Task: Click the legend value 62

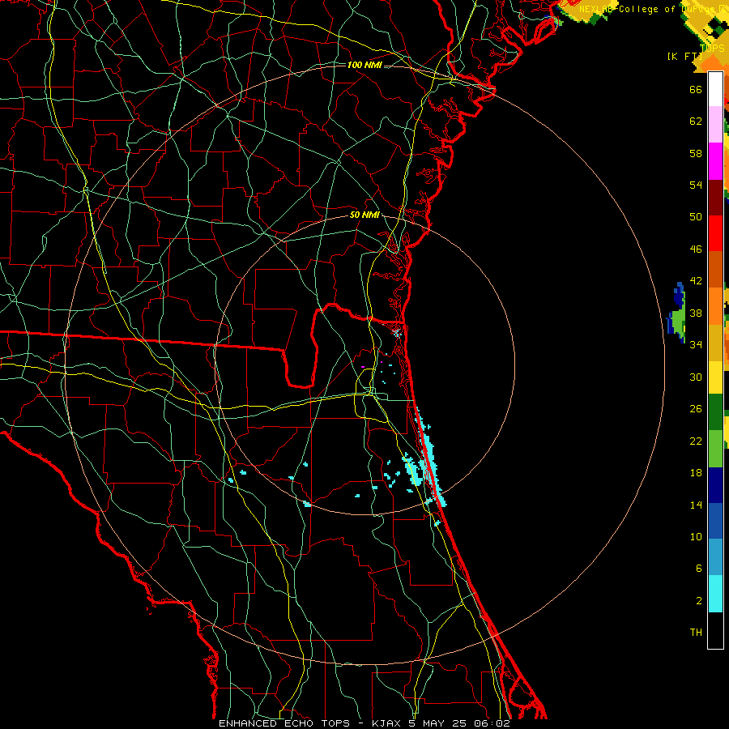Action: pos(696,122)
